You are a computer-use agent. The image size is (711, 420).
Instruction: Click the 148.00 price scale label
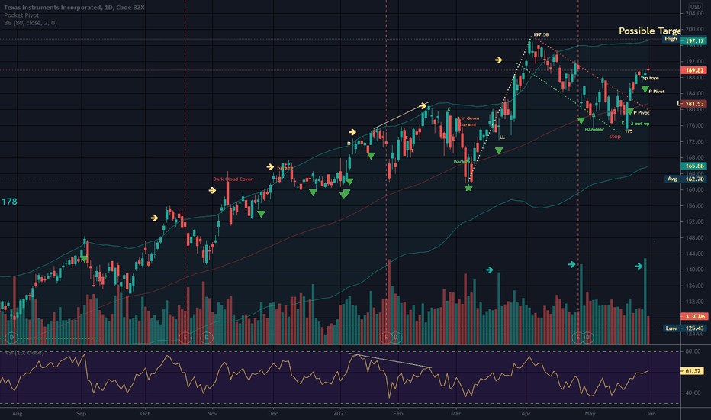[695, 237]
